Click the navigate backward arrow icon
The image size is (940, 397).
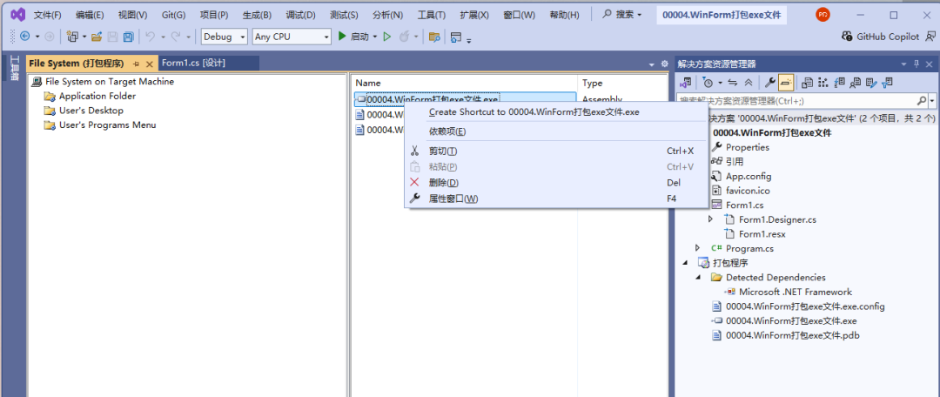(x=24, y=37)
